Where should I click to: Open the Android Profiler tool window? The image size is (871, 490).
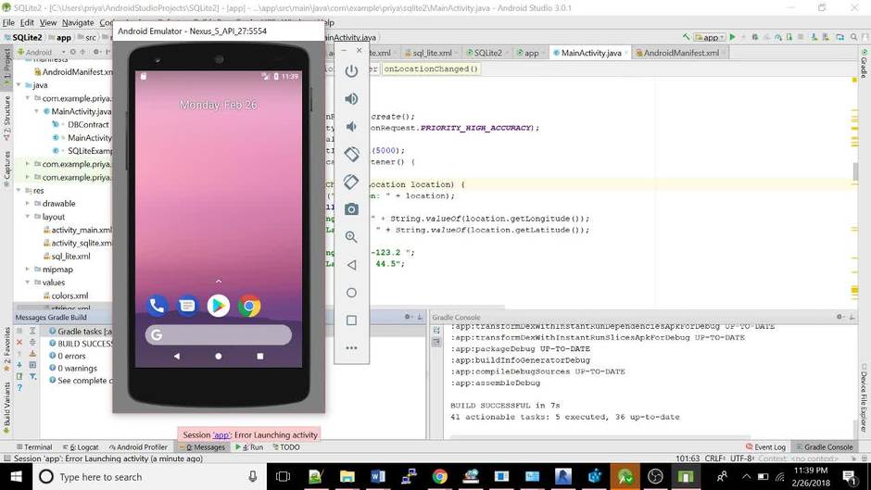coord(138,447)
